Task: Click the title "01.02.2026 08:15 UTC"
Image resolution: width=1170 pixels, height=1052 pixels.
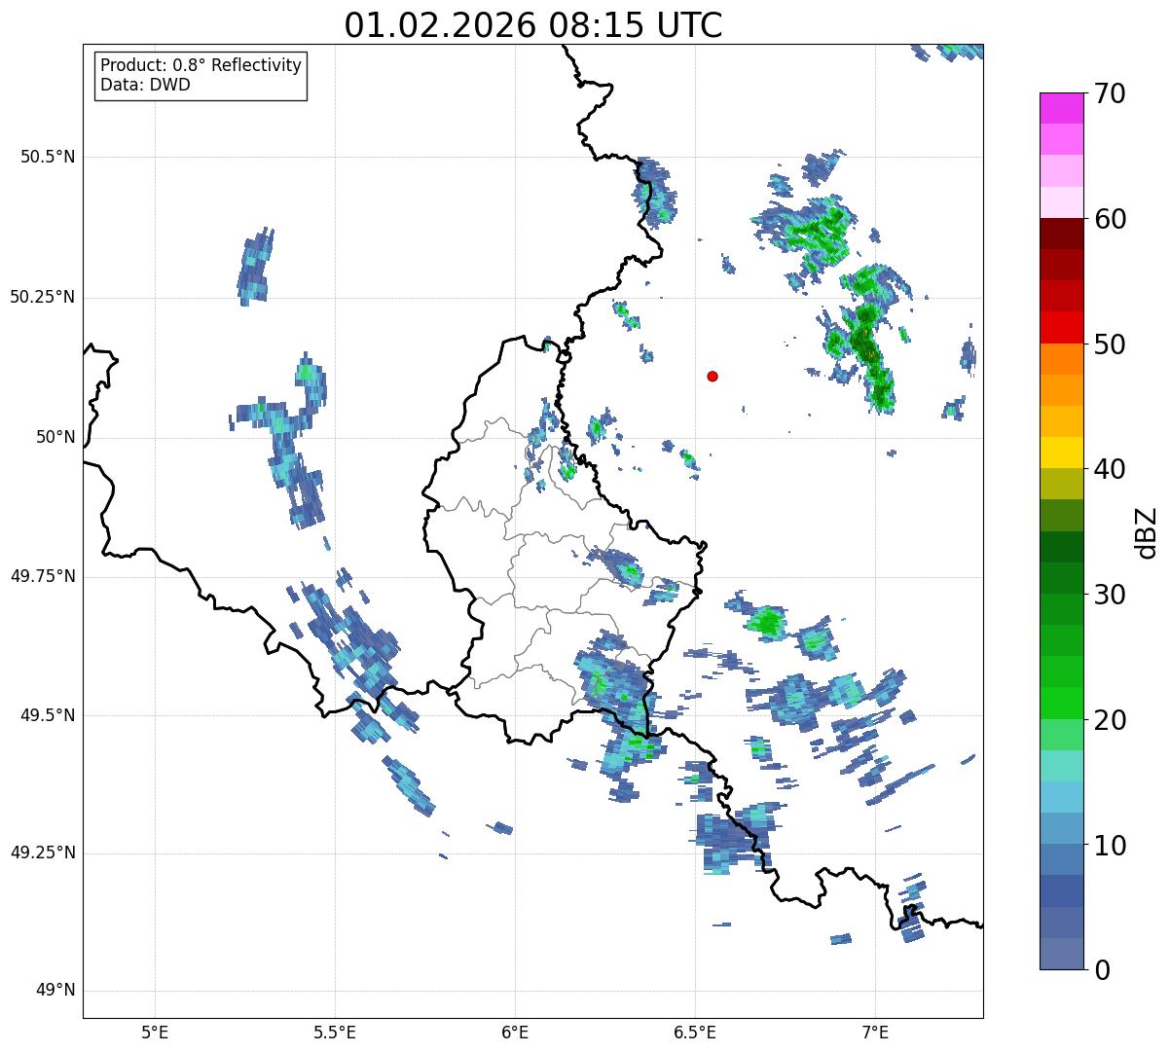Action: tap(533, 24)
